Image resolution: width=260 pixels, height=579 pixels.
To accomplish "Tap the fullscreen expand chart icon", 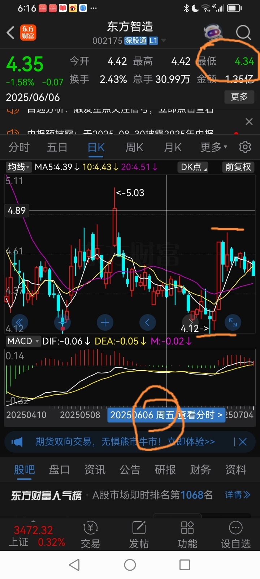I will click(233, 322).
